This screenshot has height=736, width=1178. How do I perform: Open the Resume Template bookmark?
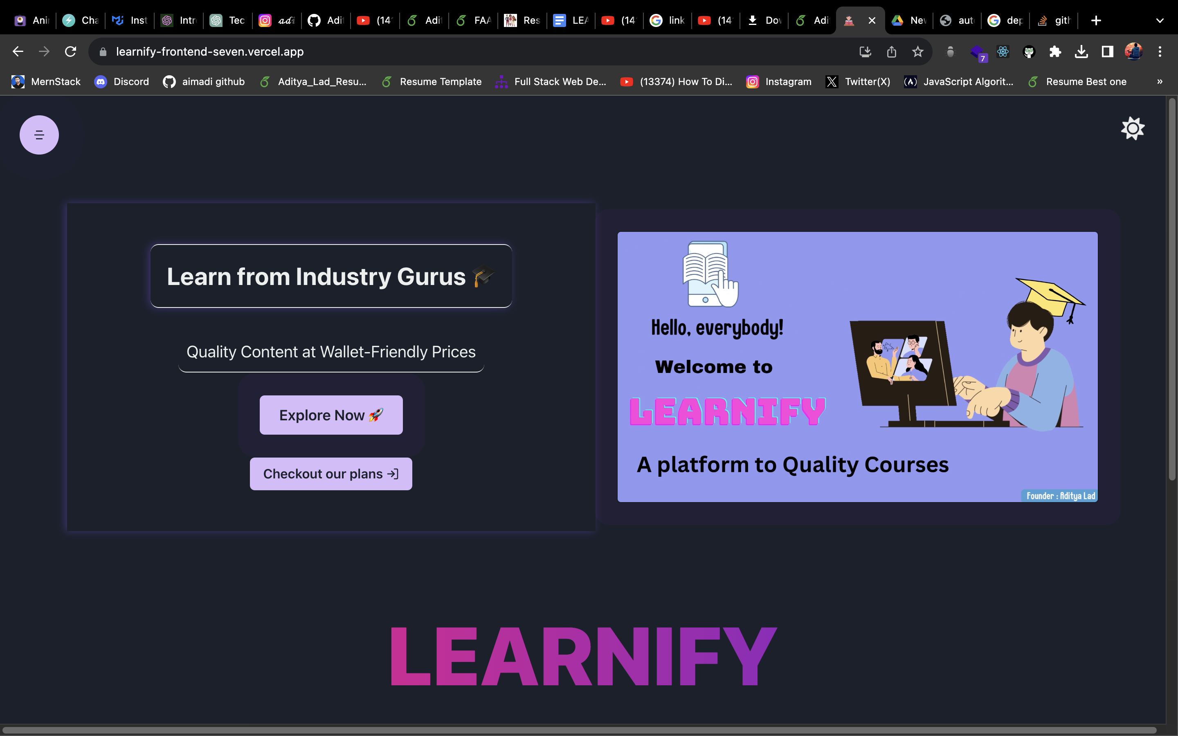(431, 81)
